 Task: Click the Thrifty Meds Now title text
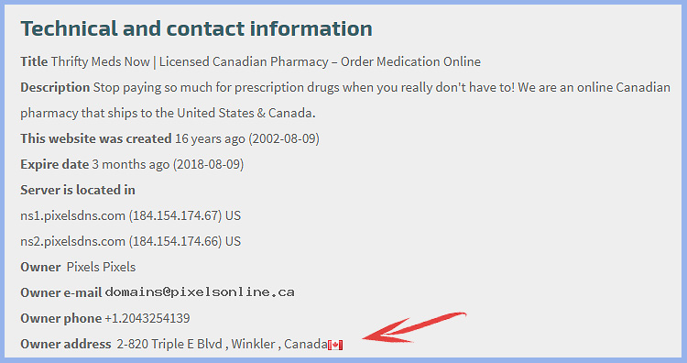[x=101, y=61]
